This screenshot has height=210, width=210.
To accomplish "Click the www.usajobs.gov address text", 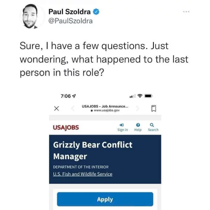I will [107, 110].
